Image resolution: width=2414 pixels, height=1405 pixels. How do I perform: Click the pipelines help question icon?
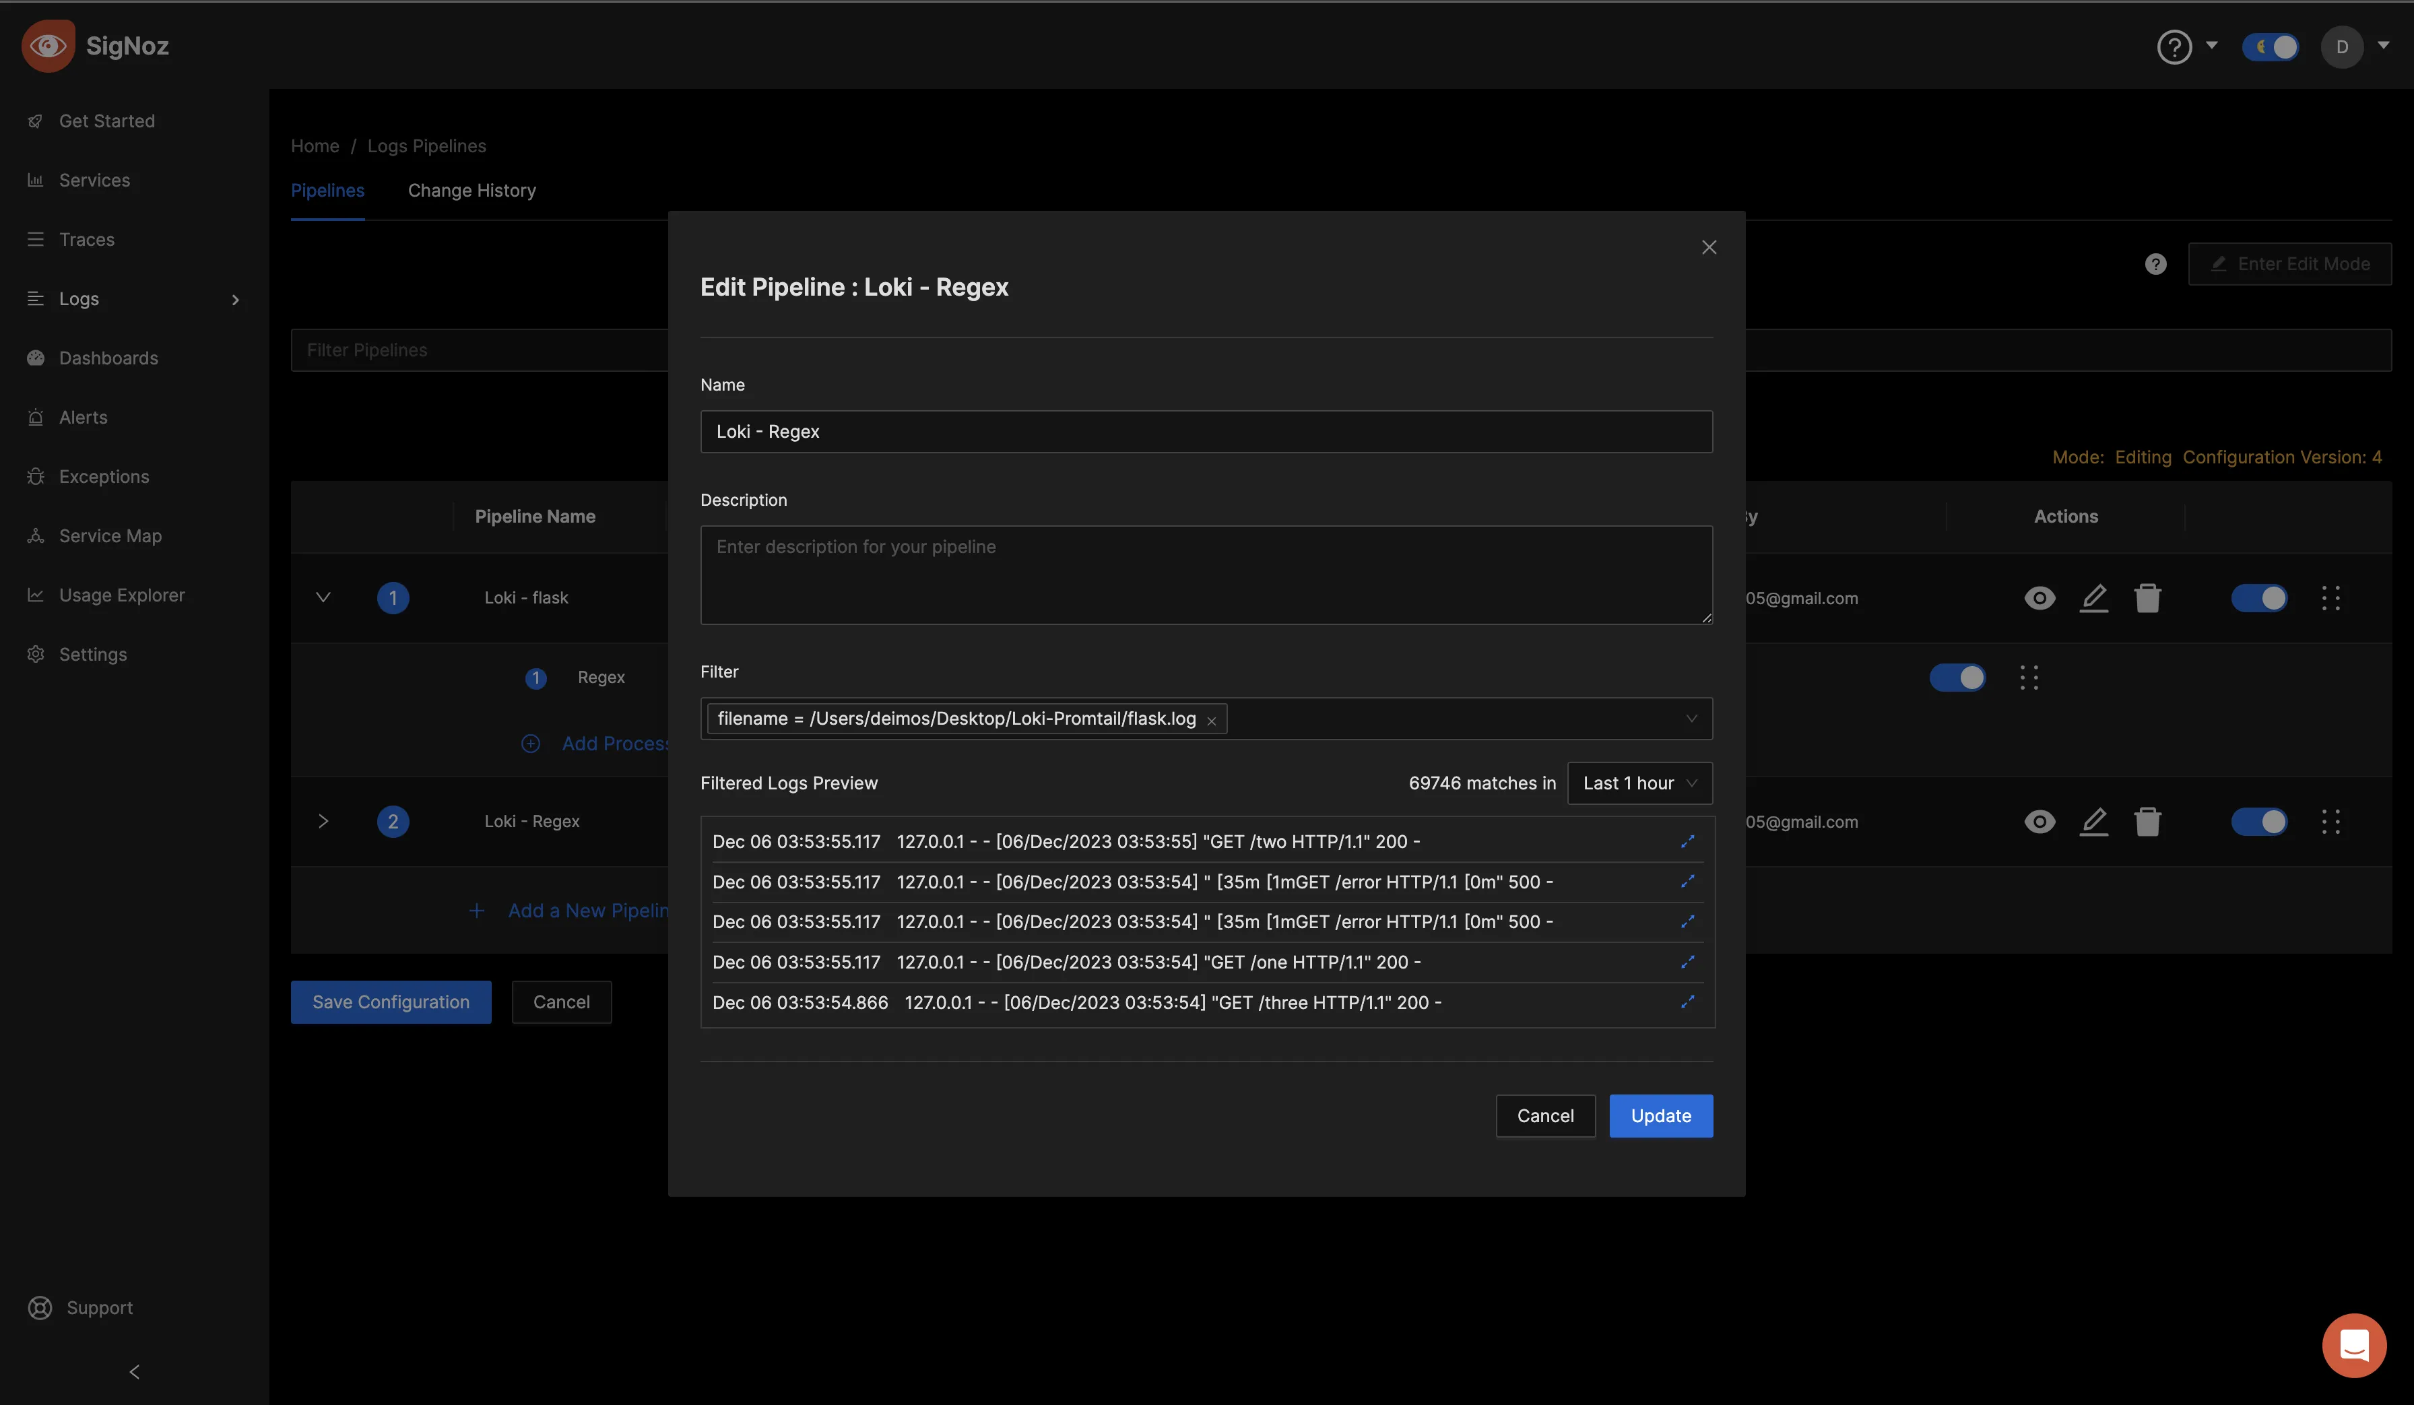pos(2155,263)
